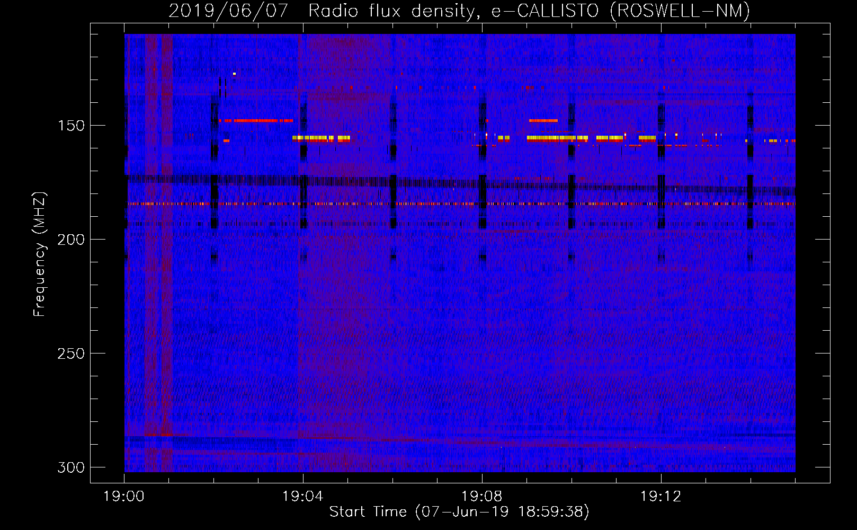The height and width of the screenshot is (530, 857).
Task: Click the plot title mentioning e-CALLISTO ROSWELL-NM
Action: [459, 11]
